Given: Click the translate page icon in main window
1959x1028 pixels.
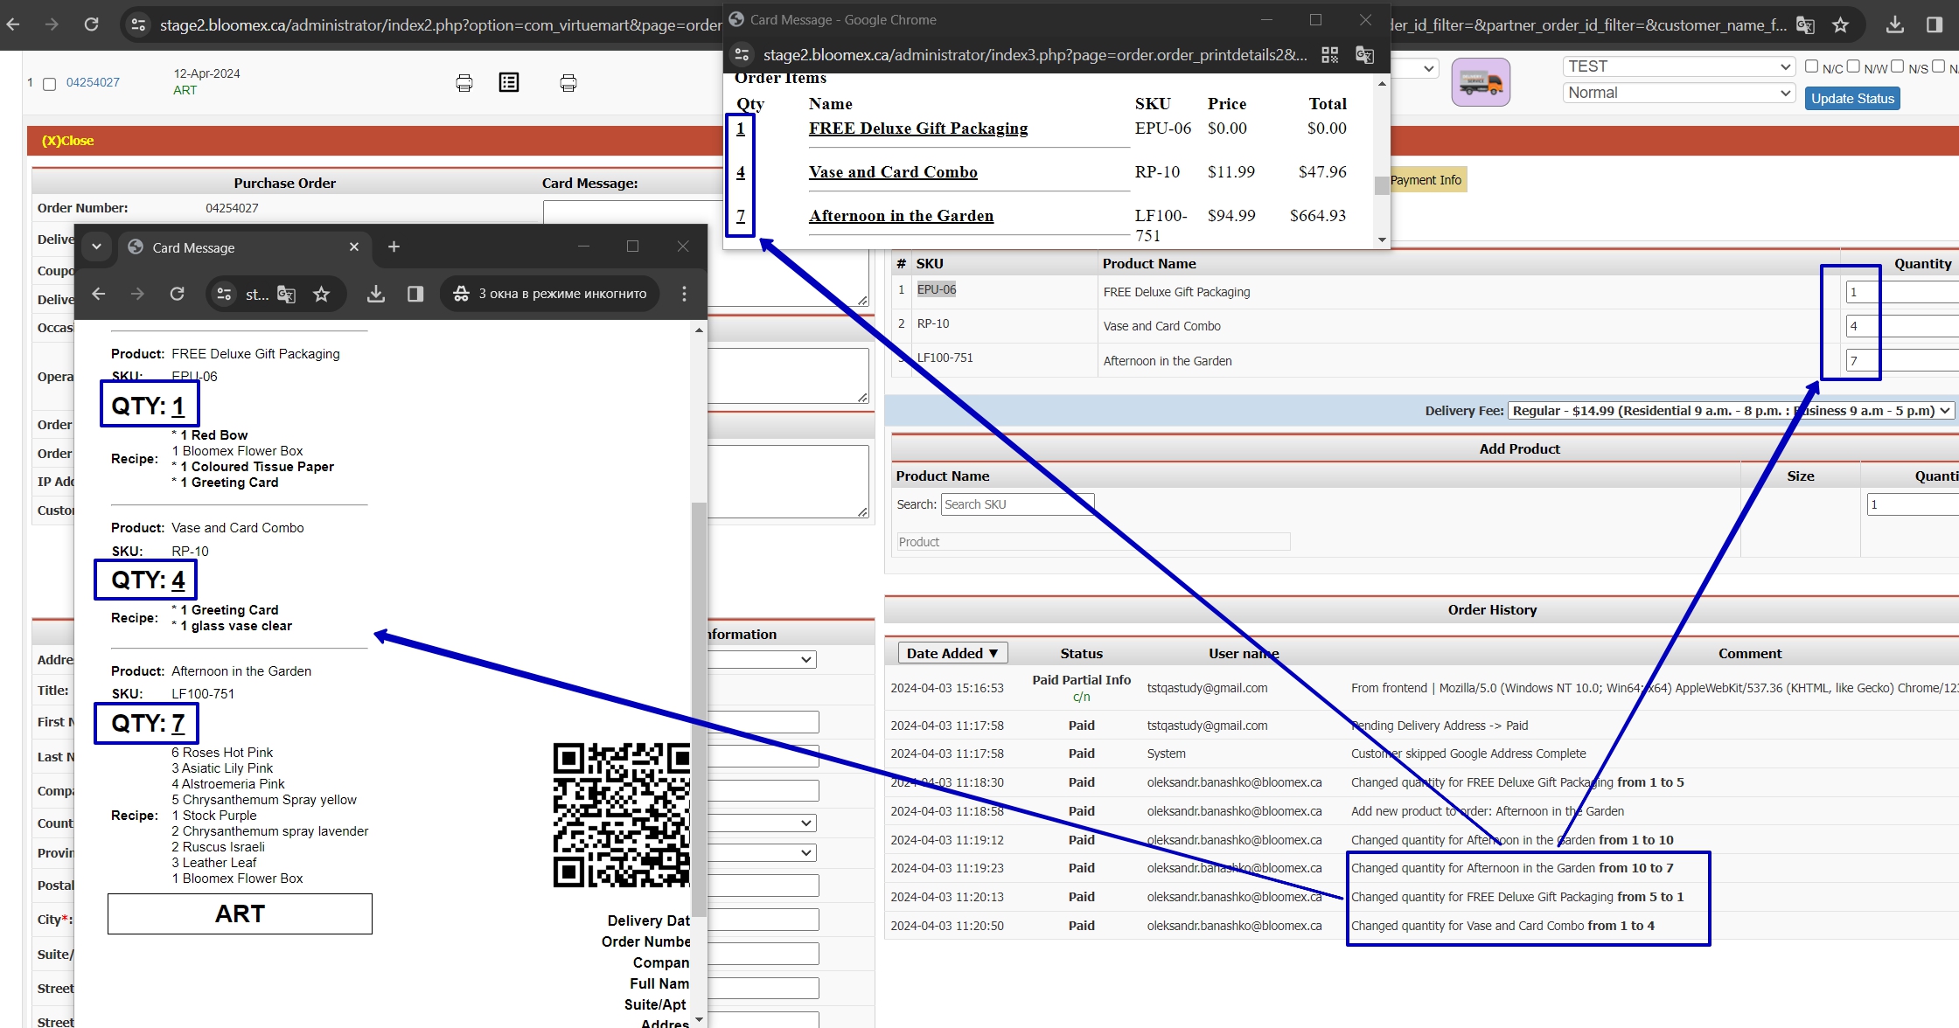Looking at the screenshot, I should pyautogui.click(x=1805, y=24).
